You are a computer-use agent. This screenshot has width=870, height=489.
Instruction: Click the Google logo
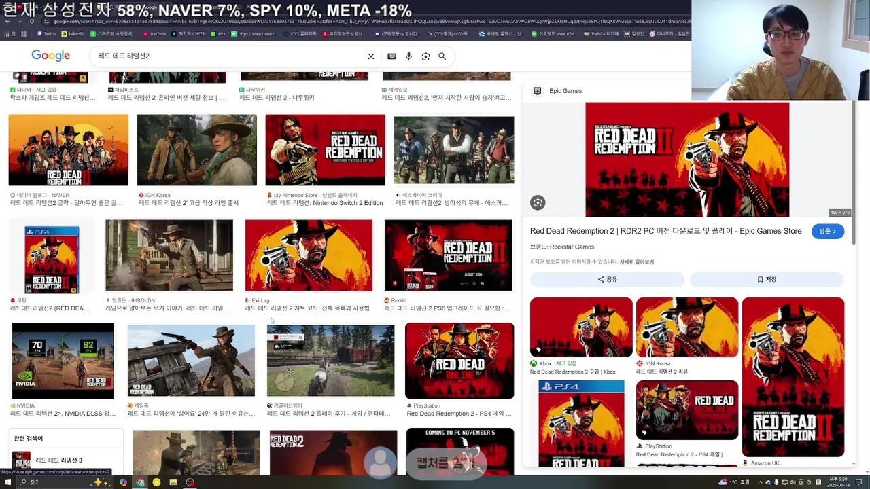51,56
